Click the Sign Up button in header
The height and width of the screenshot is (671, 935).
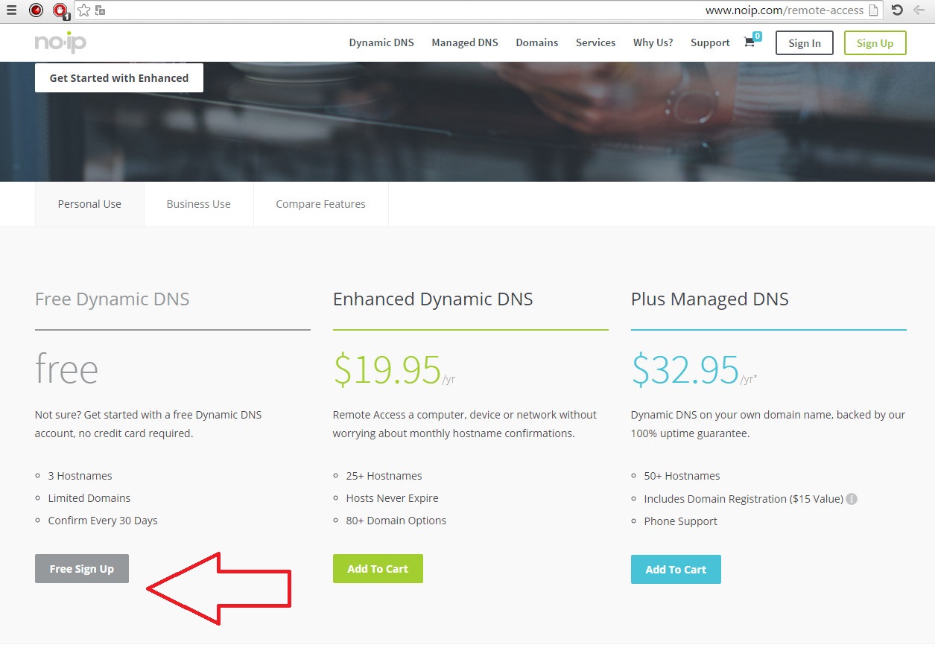pyautogui.click(x=875, y=43)
